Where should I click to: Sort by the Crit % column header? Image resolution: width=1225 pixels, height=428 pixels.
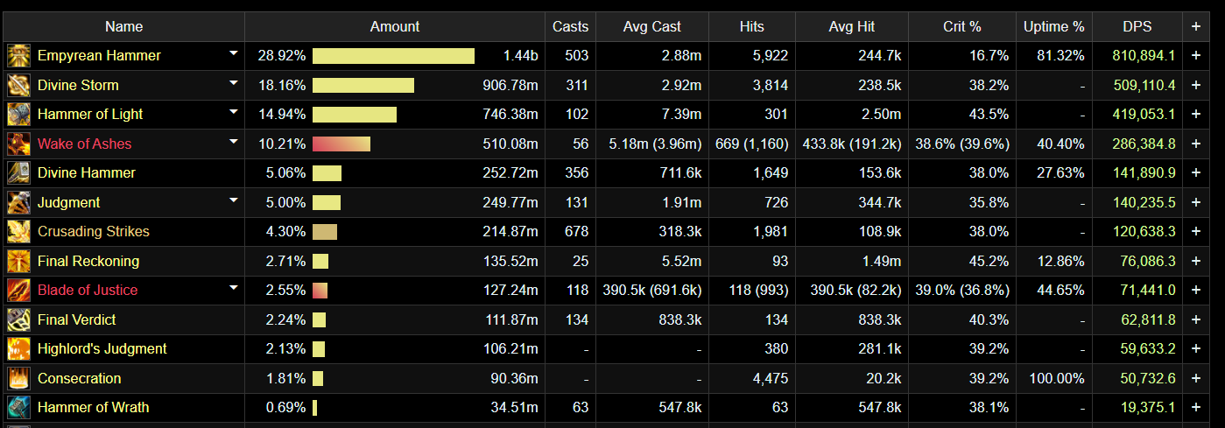962,27
